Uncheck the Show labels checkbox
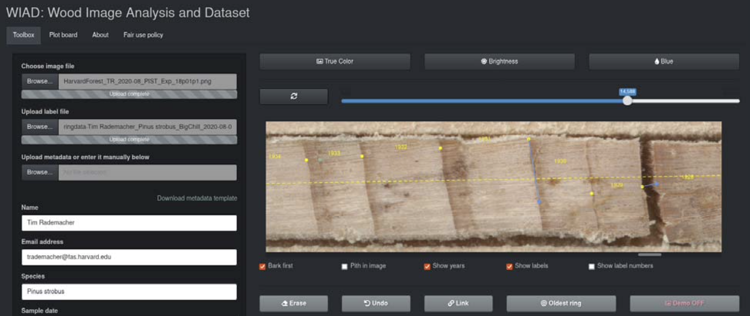Viewport: 750px width, 316px height. tap(509, 266)
